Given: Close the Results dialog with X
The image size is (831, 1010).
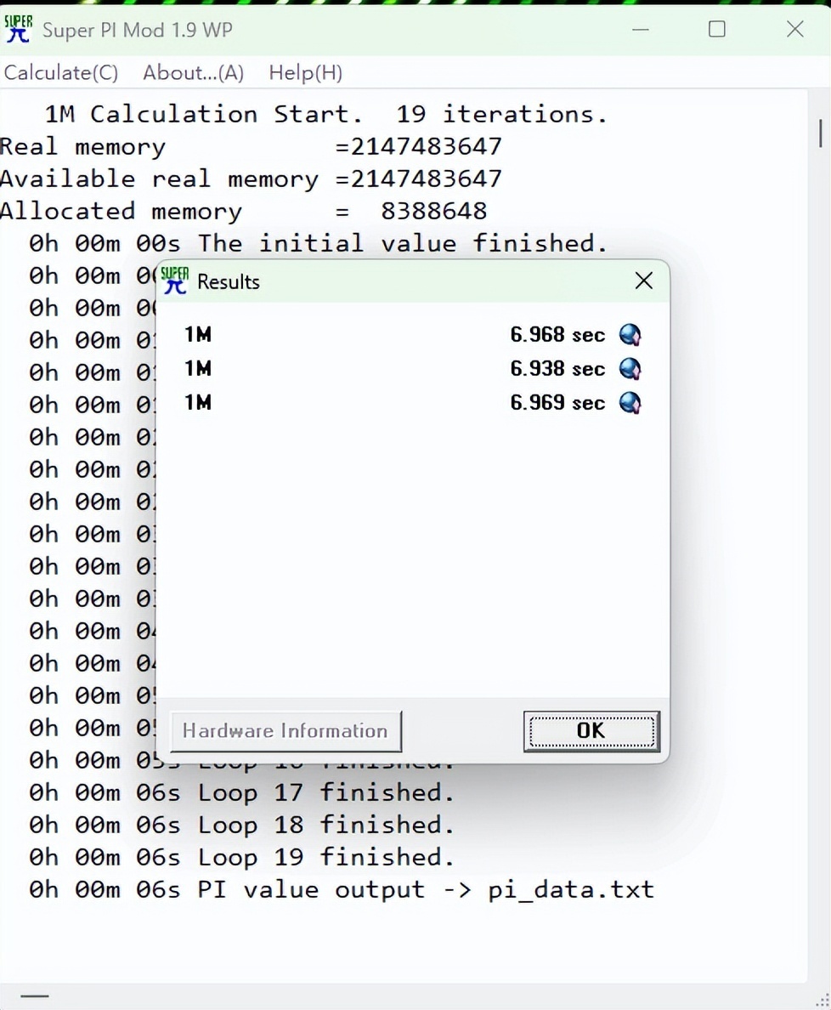Looking at the screenshot, I should (644, 281).
